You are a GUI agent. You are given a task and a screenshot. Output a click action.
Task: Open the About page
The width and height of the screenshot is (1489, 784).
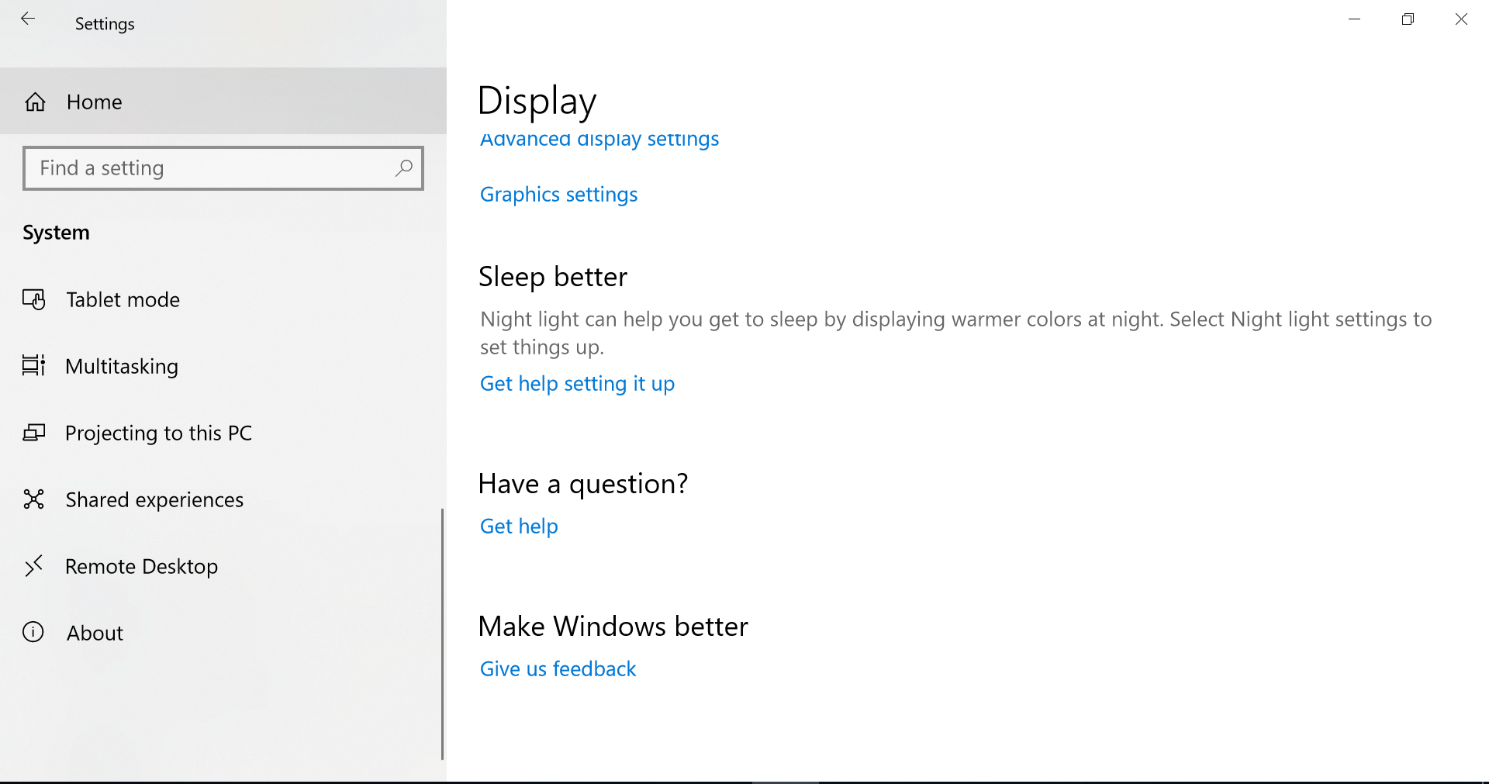pos(223,633)
